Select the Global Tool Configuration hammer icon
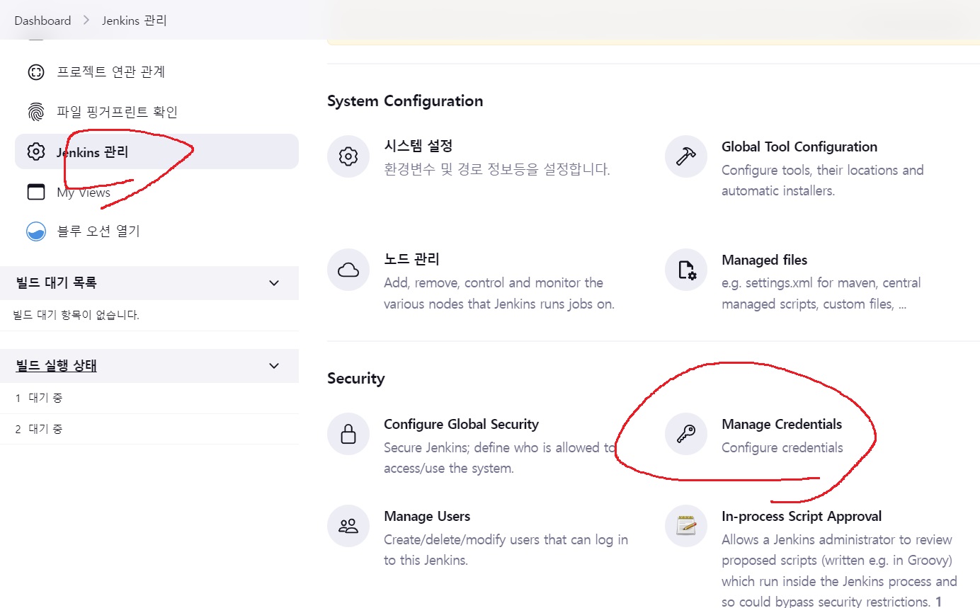This screenshot has height=608, width=980. pyautogui.click(x=686, y=156)
